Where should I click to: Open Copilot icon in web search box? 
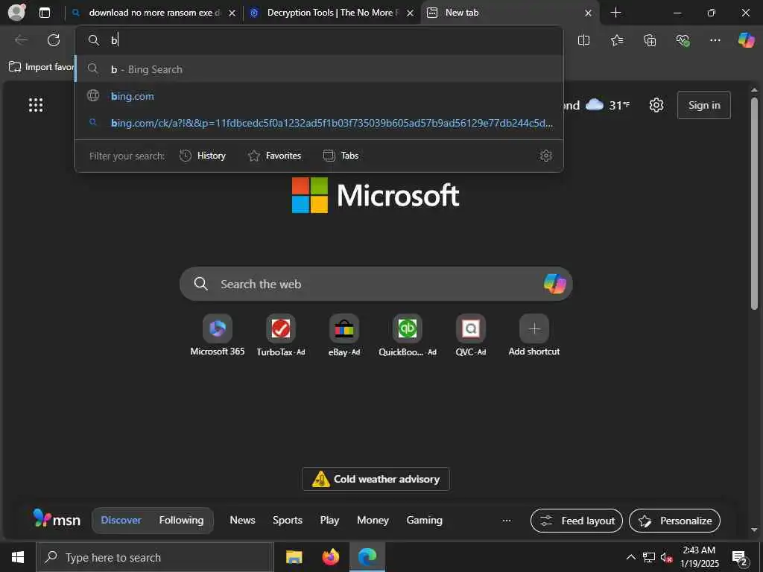(554, 284)
